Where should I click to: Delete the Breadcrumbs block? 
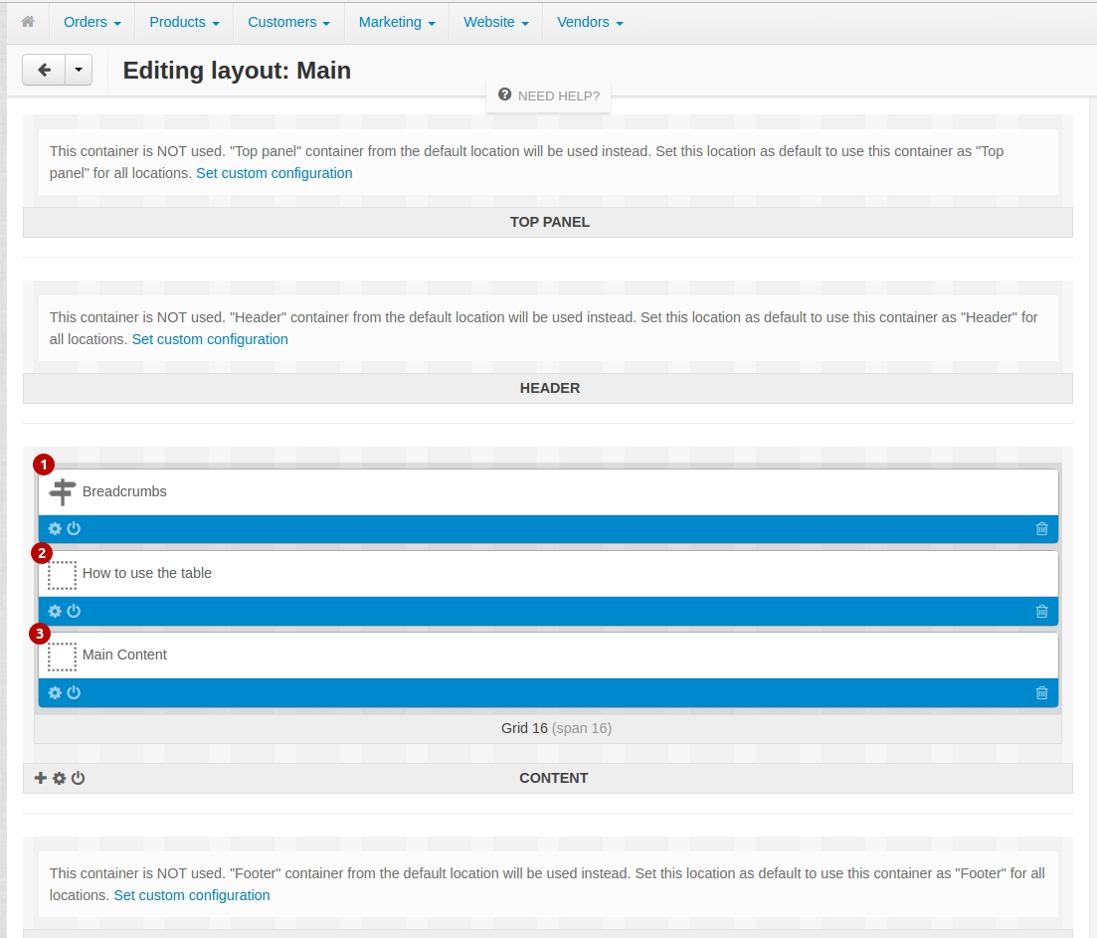click(x=1041, y=529)
